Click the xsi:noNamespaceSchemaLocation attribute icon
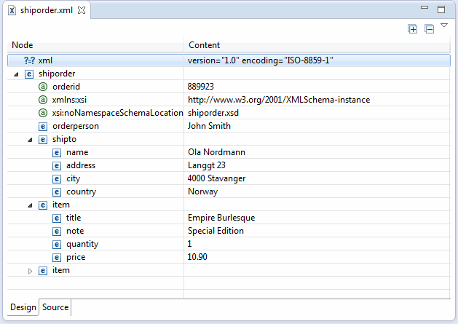458x324 pixels. point(42,113)
